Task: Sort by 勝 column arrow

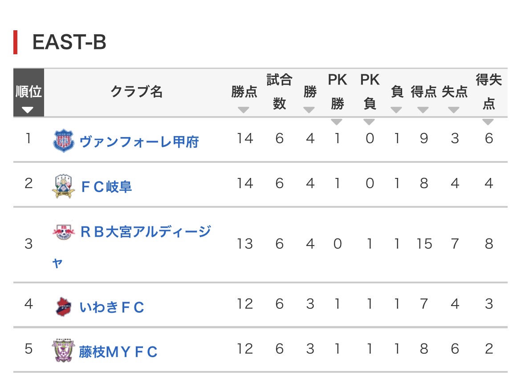Action: coord(309,110)
